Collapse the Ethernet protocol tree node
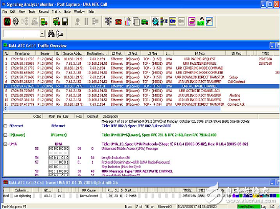 point(5,126)
